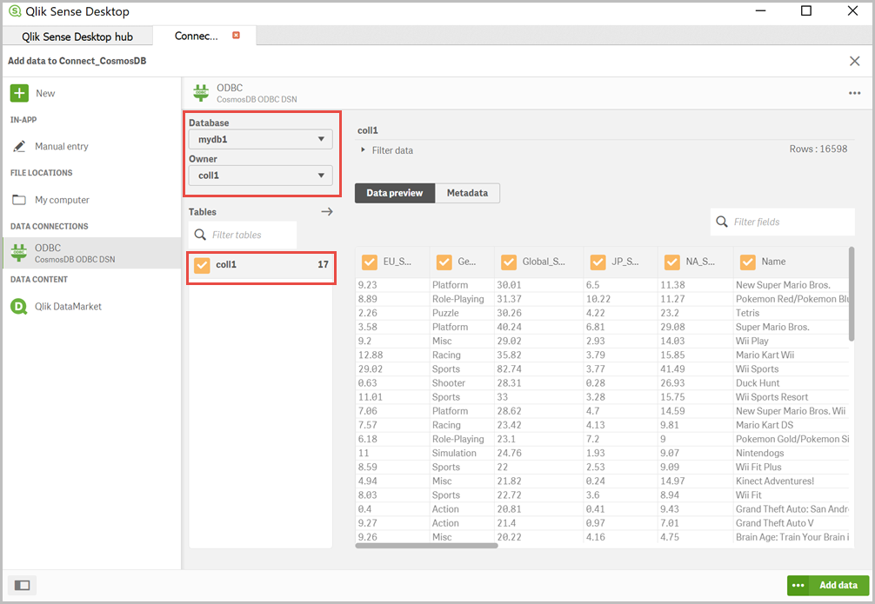This screenshot has height=604, width=875.
Task: Uncheck NA_S... field checkbox
Action: point(672,262)
